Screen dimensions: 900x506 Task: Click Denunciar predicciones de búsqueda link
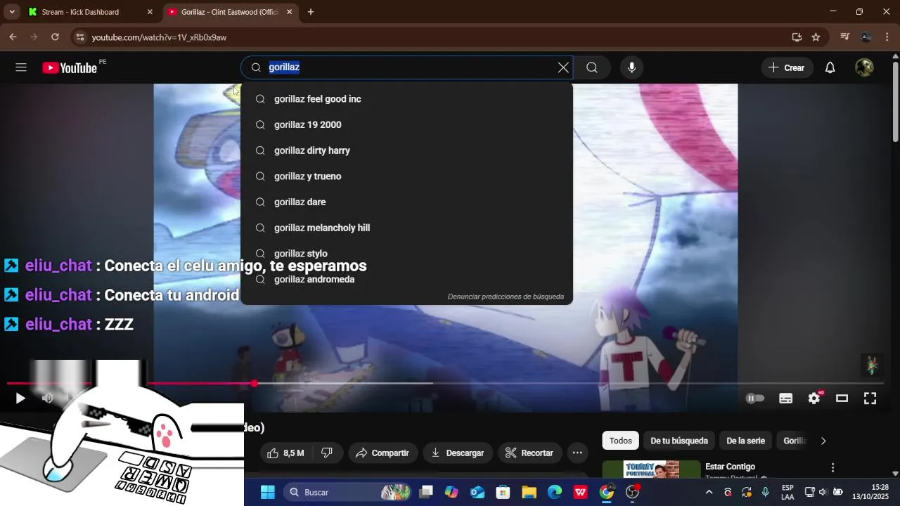(x=506, y=297)
